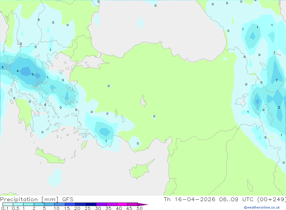
Task: Pick the 1–2 mm legend color swatch
Action: pyautogui.click(x=29, y=204)
